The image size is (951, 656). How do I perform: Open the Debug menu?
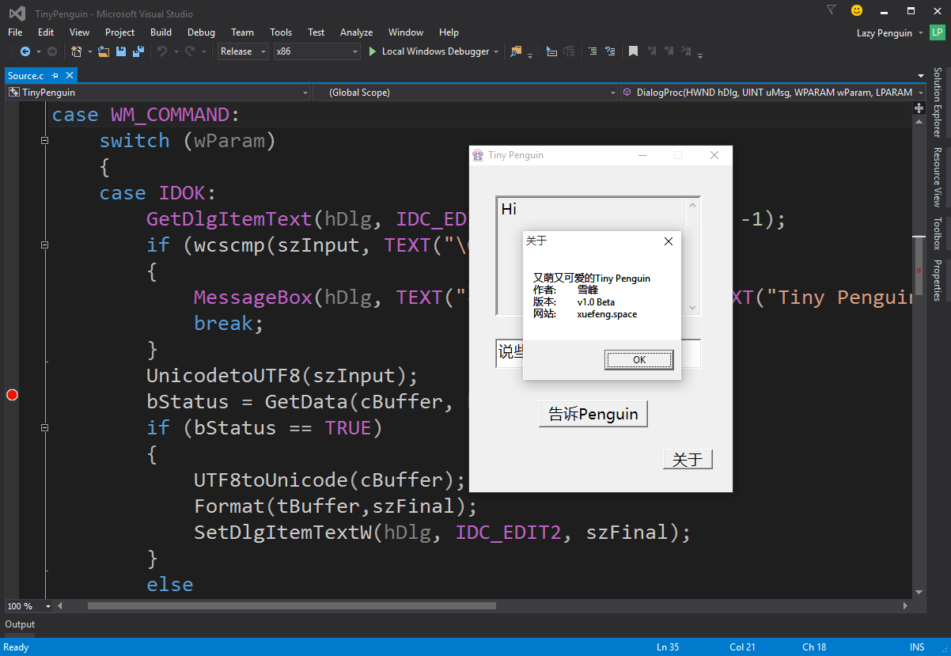click(x=201, y=32)
